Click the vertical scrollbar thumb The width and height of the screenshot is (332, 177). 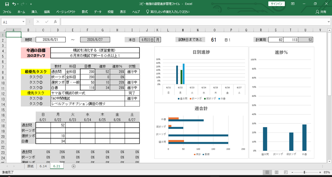pyautogui.click(x=330, y=64)
